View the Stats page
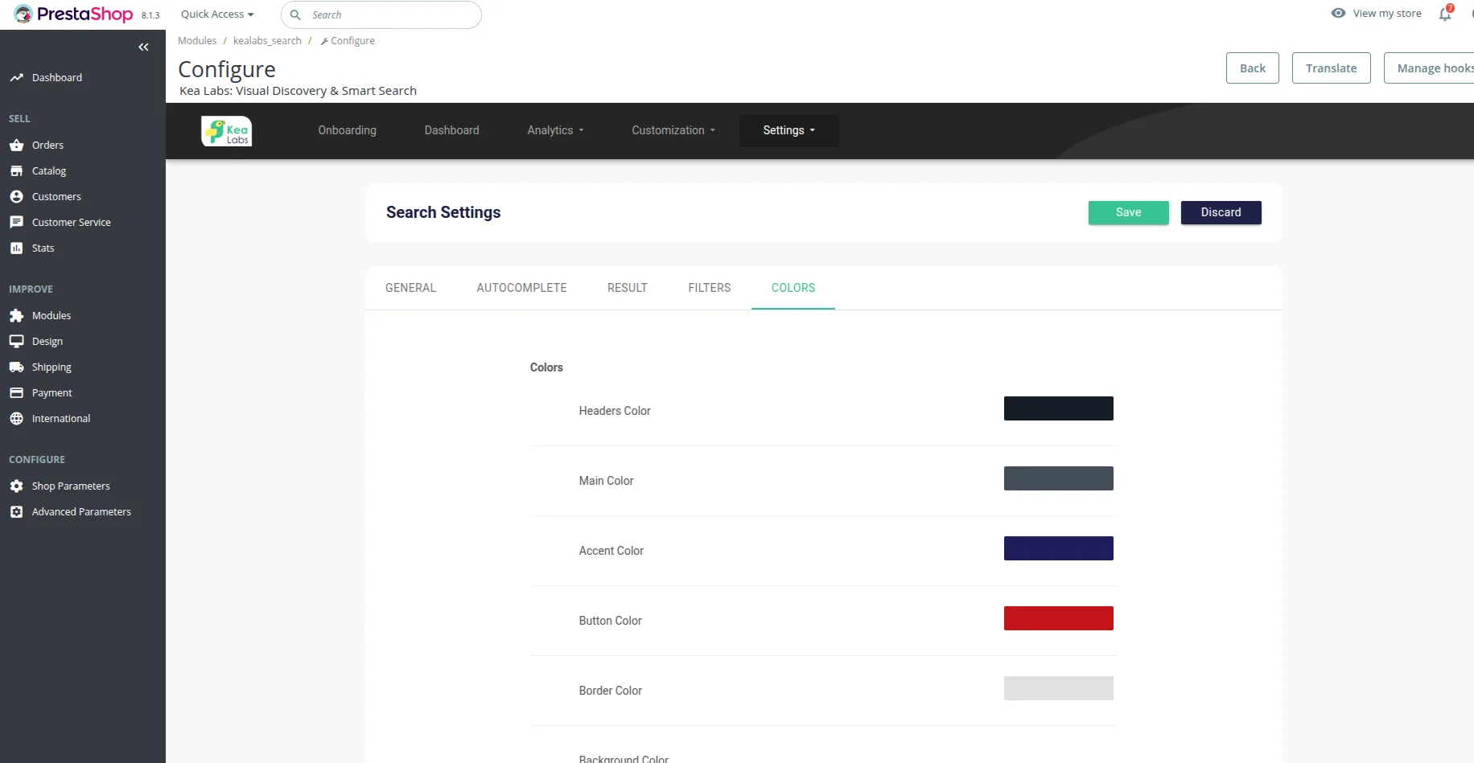Image resolution: width=1474 pixels, height=763 pixels. pyautogui.click(x=43, y=248)
